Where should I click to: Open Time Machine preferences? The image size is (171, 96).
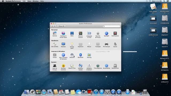(98, 66)
